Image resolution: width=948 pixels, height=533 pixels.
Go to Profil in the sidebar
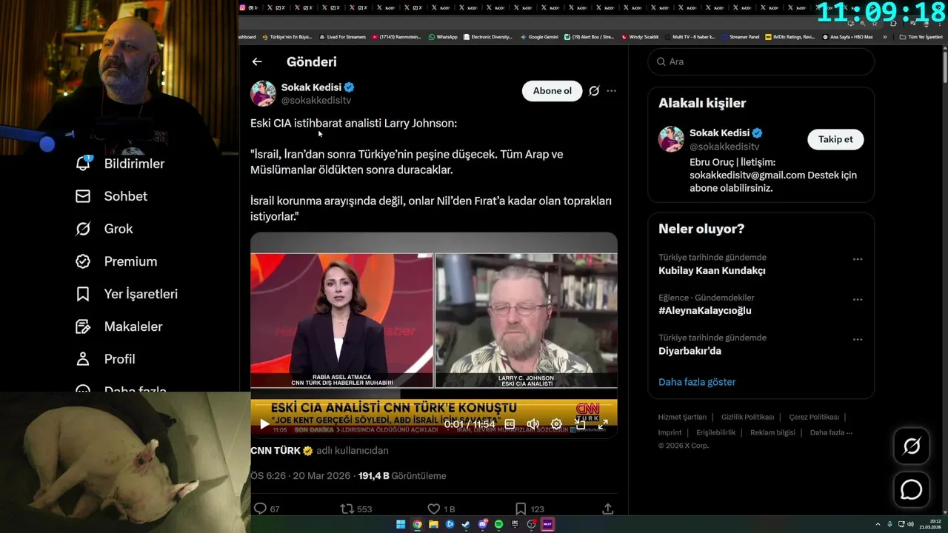point(105,359)
